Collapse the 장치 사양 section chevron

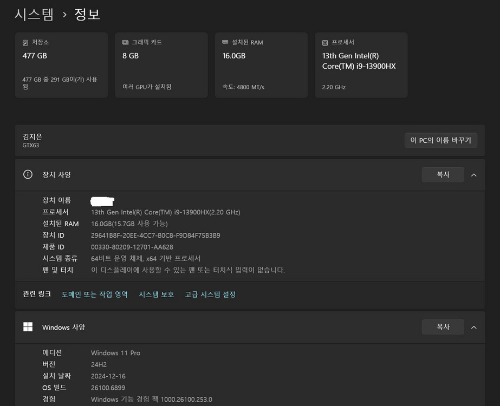coord(474,174)
